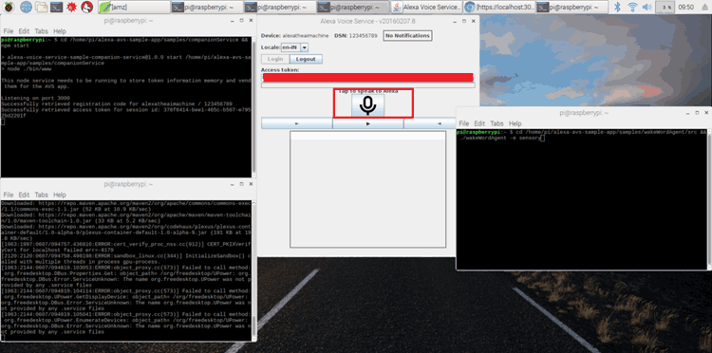Click the 'DSN: 123456789' label

click(x=356, y=36)
